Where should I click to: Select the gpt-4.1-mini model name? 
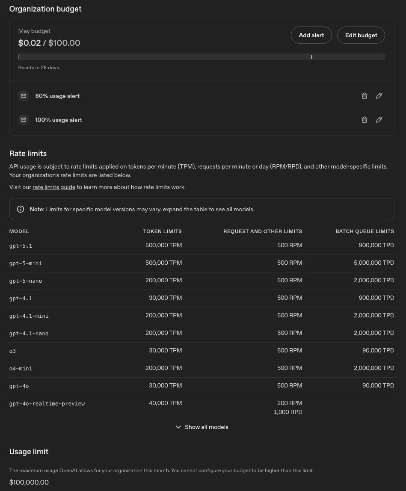(29, 316)
